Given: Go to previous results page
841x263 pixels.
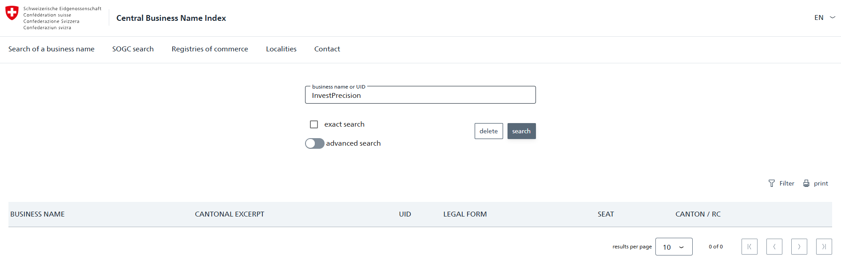Looking at the screenshot, I should 774,247.
